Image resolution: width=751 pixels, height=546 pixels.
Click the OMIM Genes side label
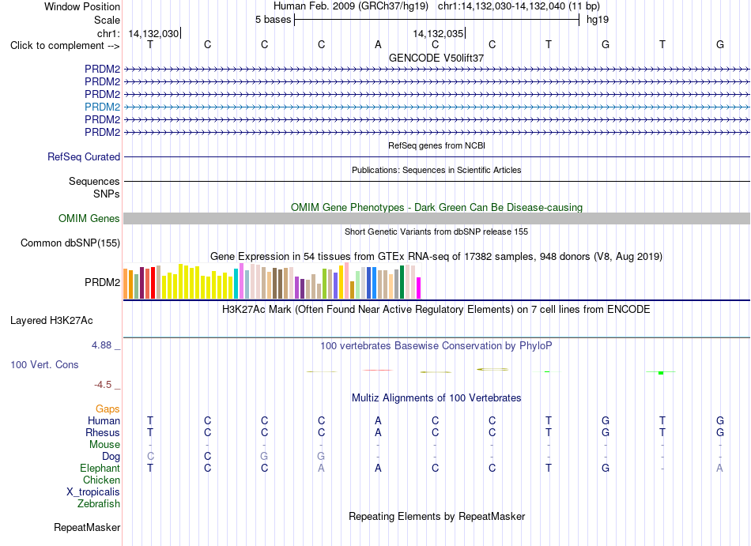[89, 219]
